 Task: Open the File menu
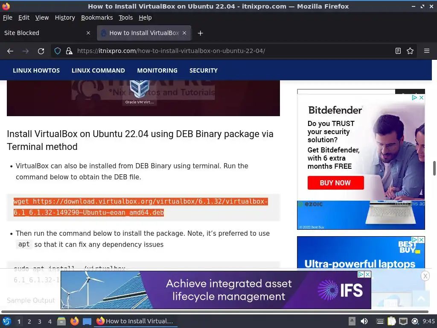click(8, 18)
